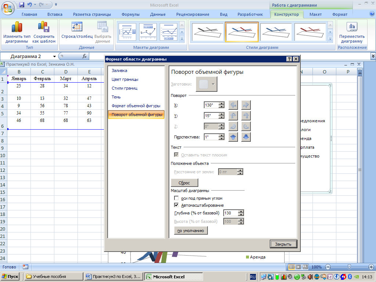Click the Excel help icon in ribbon
376x282 pixels.
click(372, 14)
